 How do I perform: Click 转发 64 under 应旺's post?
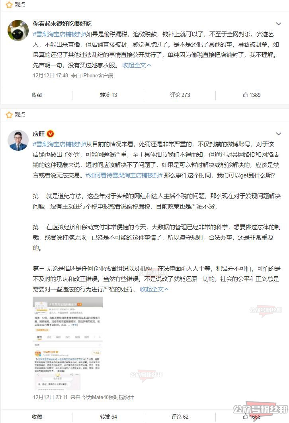108,417
